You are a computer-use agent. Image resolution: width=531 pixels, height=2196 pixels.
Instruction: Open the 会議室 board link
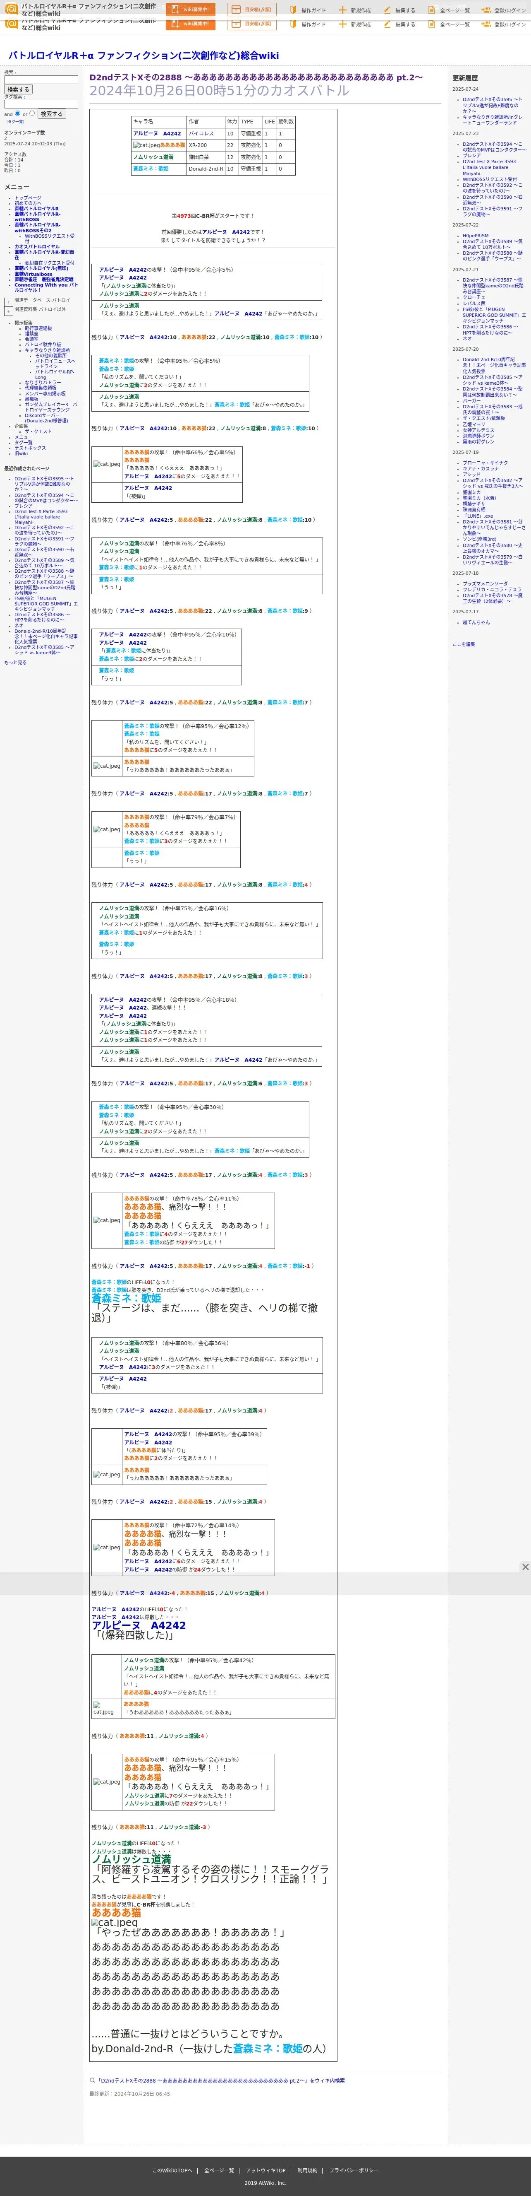click(x=31, y=338)
